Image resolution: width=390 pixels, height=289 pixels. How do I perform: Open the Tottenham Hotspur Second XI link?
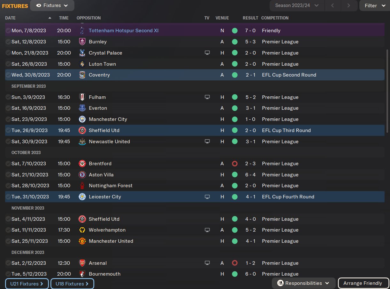pos(123,31)
